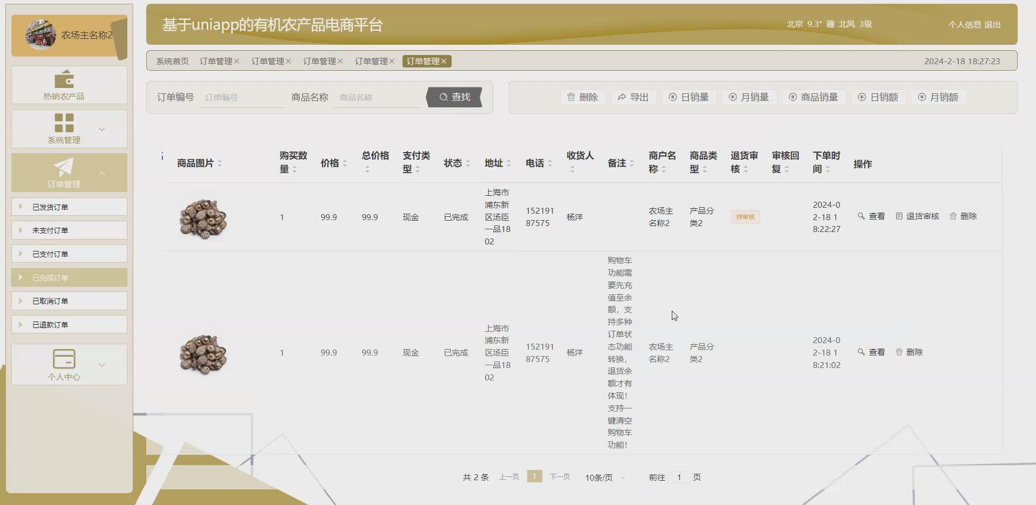Sort by 总价格 column arrows
The width and height of the screenshot is (1036, 505).
[367, 169]
